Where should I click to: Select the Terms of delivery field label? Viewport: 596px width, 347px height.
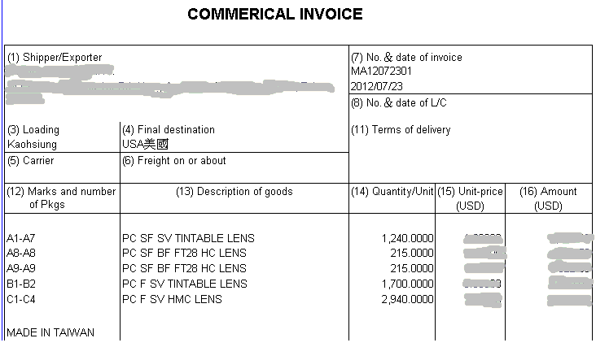401,130
